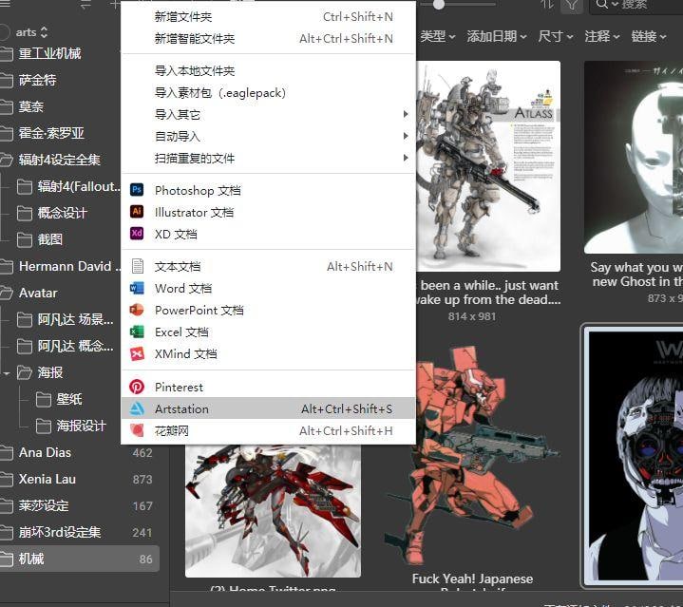Viewport: 683px width, 607px height.
Task: Expand the 自动导入 submenu arrow
Action: click(406, 136)
